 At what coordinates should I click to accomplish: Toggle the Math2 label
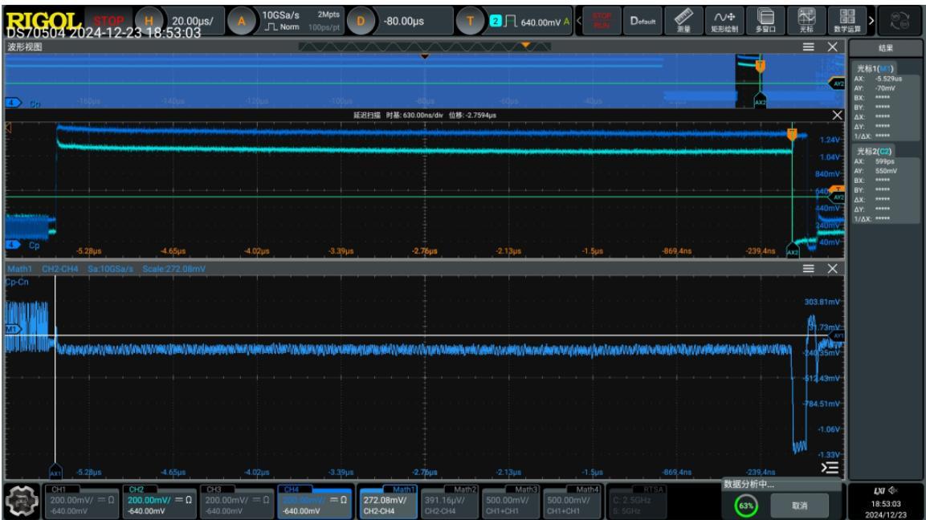(465, 490)
